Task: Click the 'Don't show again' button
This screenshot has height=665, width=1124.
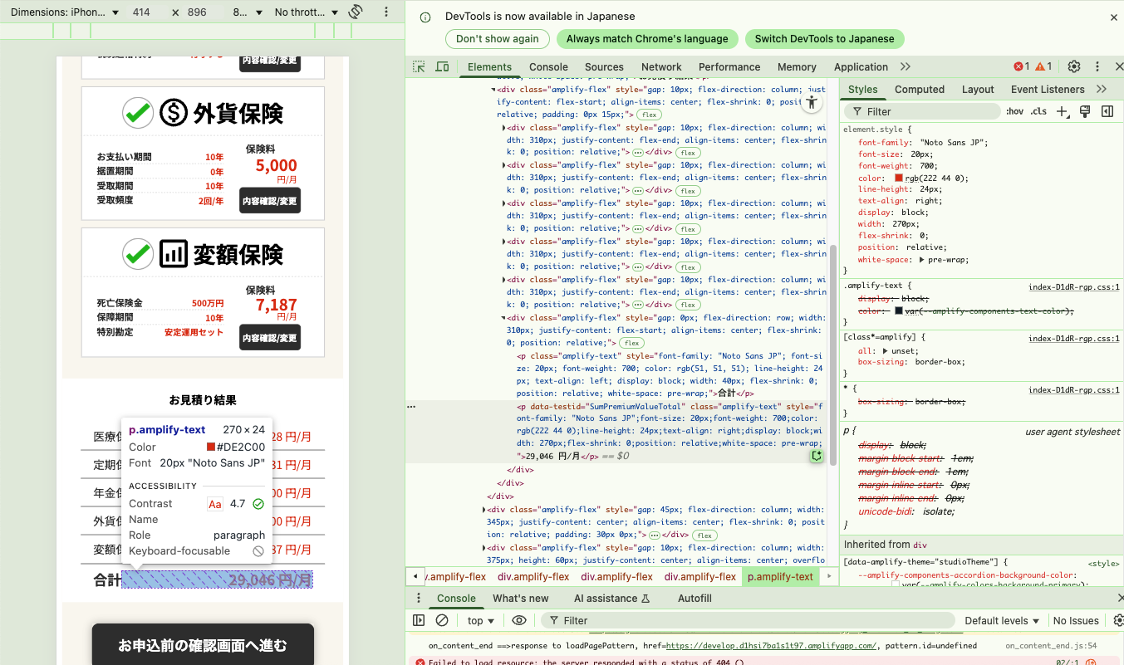Action: pos(497,38)
